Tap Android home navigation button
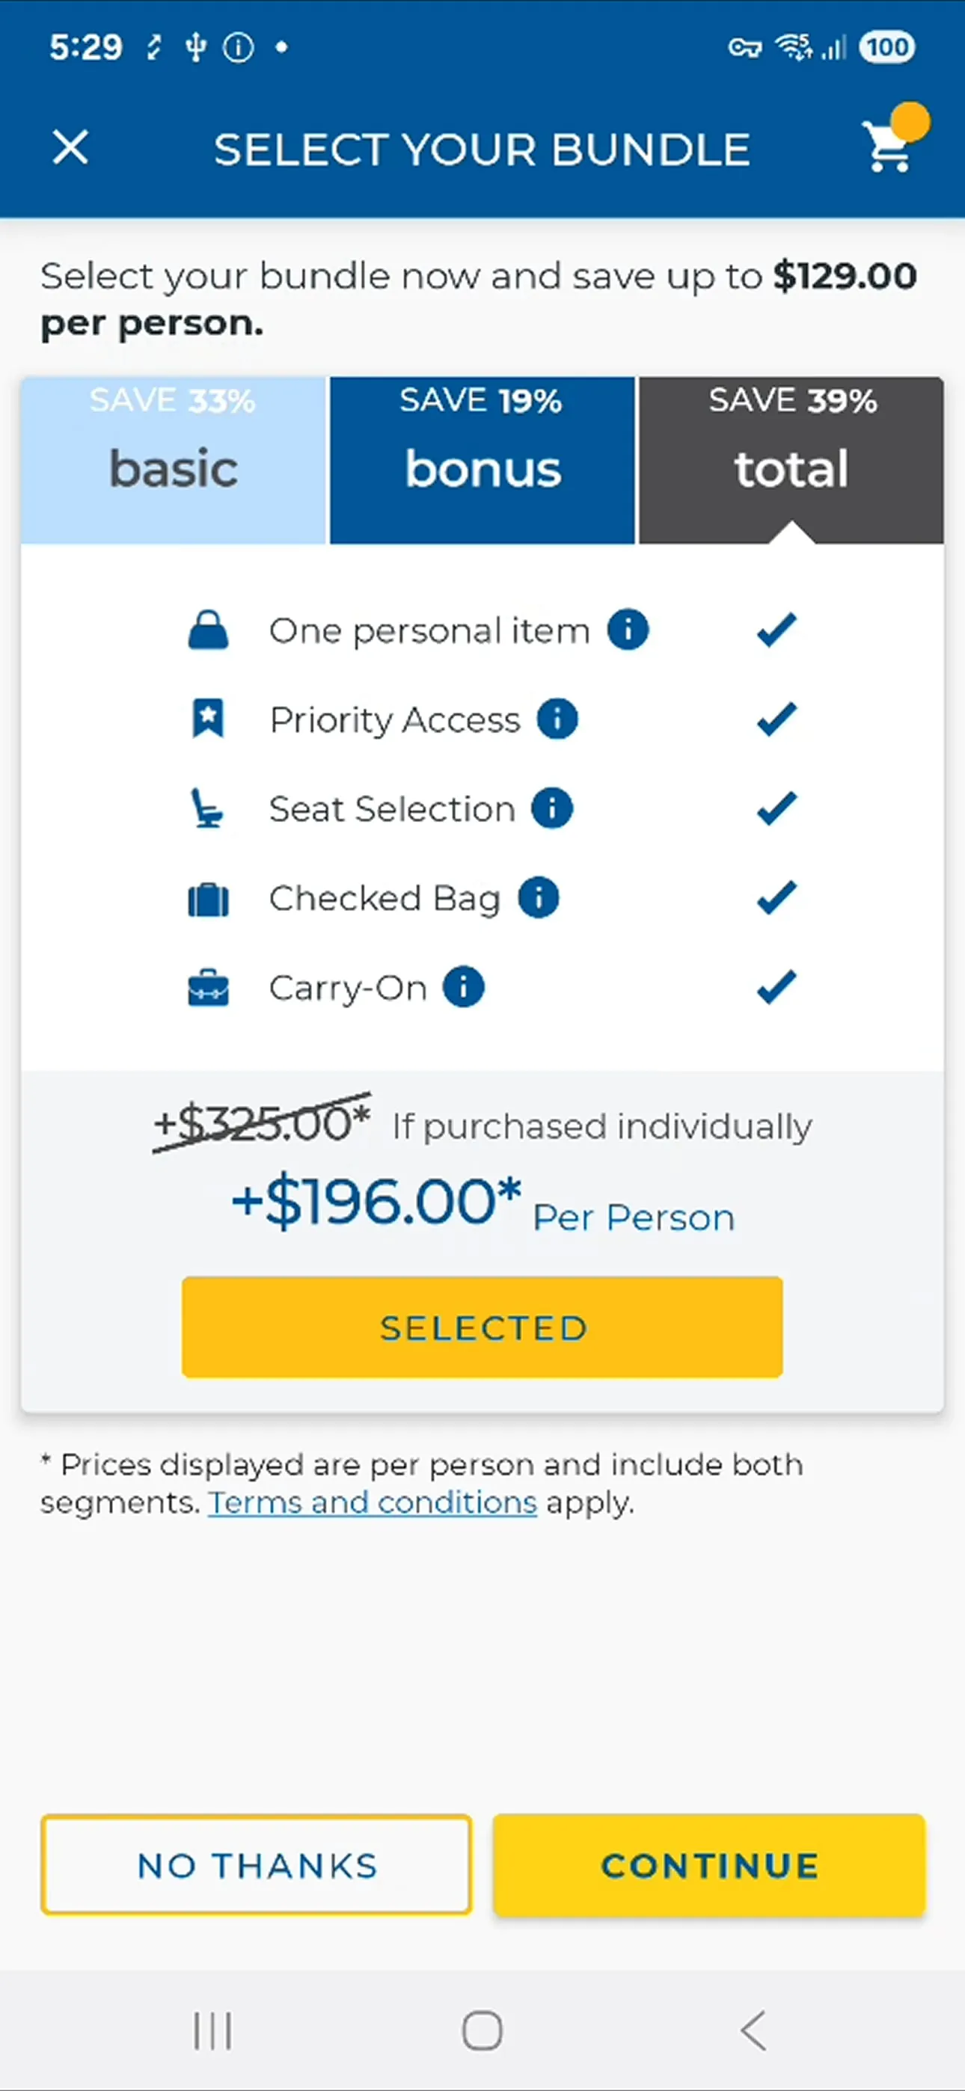 pos(482,2031)
